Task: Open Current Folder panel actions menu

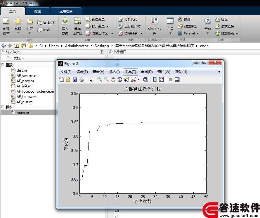Action: pos(102,52)
